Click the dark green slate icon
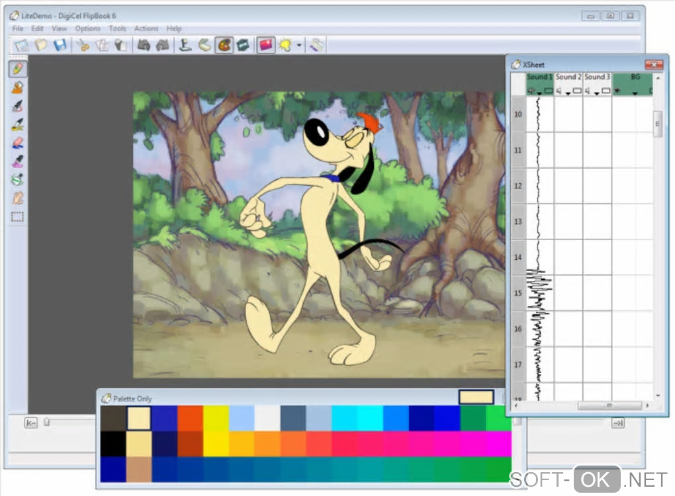 pyautogui.click(x=244, y=45)
